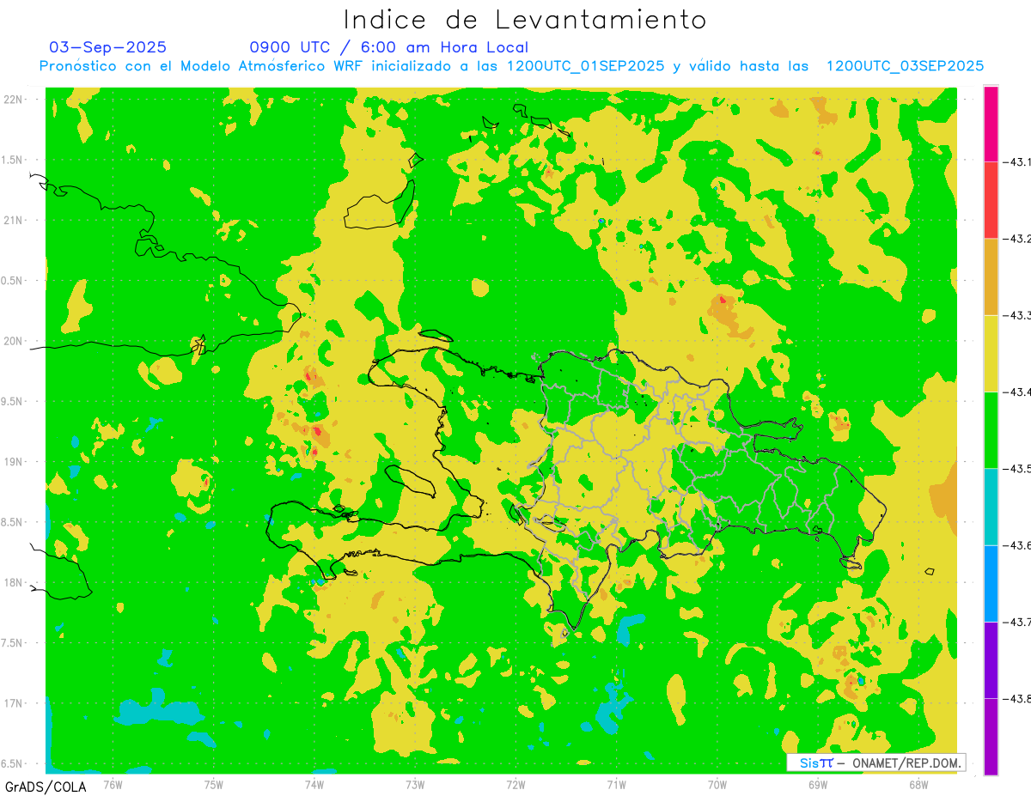The width and height of the screenshot is (1031, 796).
Task: Select the dark purple swatch in the legend
Action: [x=991, y=659]
